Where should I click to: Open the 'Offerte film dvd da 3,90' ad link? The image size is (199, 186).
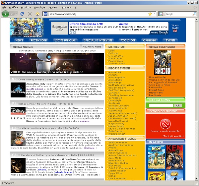coord(86,24)
